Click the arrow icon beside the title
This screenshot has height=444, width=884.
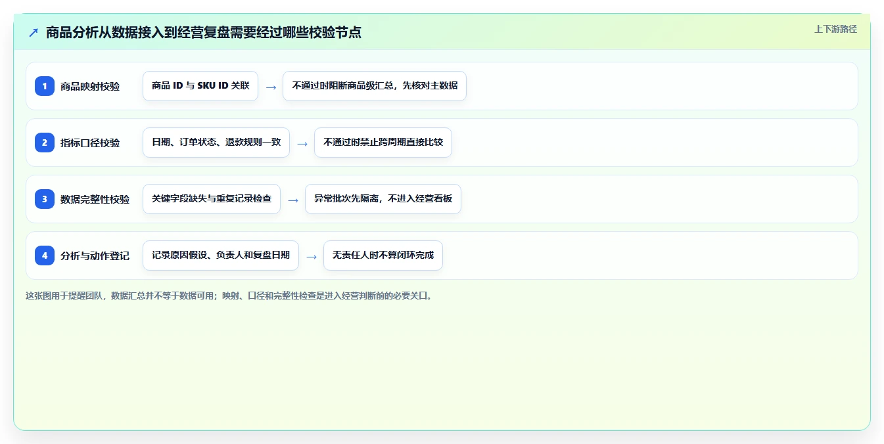(34, 32)
